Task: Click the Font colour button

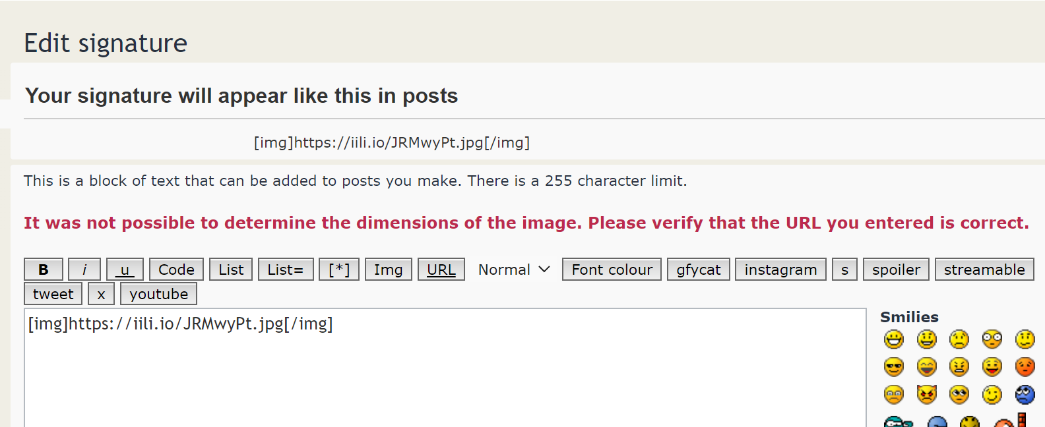Action: [x=612, y=270]
